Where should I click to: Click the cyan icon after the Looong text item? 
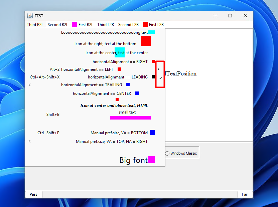click(x=152, y=32)
